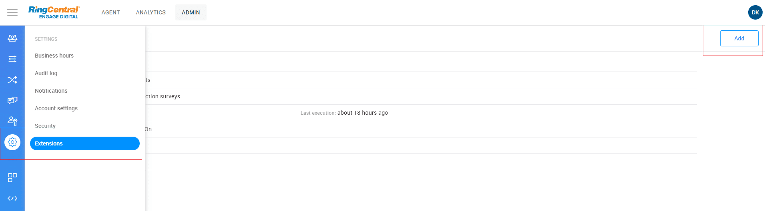The width and height of the screenshot is (765, 211).
Task: Open Account settings
Action: [56, 108]
